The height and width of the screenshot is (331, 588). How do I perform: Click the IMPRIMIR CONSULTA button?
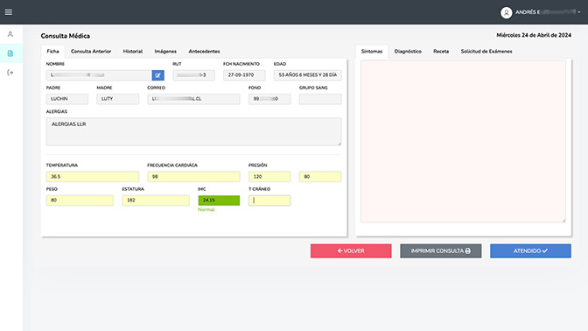click(441, 251)
